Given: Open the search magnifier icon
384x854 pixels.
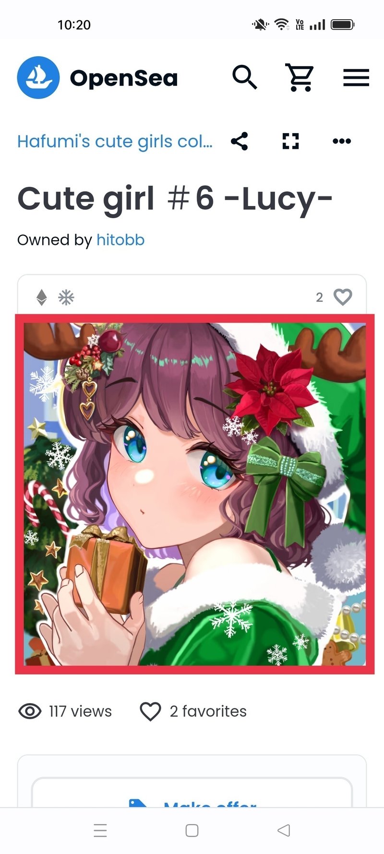Looking at the screenshot, I should [245, 77].
